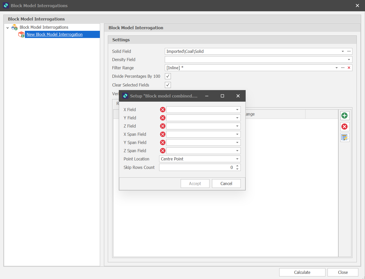Viewport: 365px width, 279px height.
Task: Click the Skip Rows Count input field
Action: [195, 167]
